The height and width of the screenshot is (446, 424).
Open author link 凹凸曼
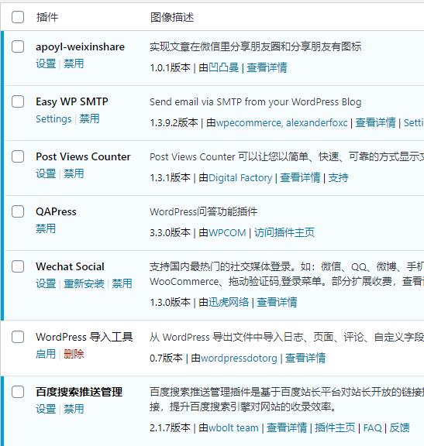click(223, 67)
